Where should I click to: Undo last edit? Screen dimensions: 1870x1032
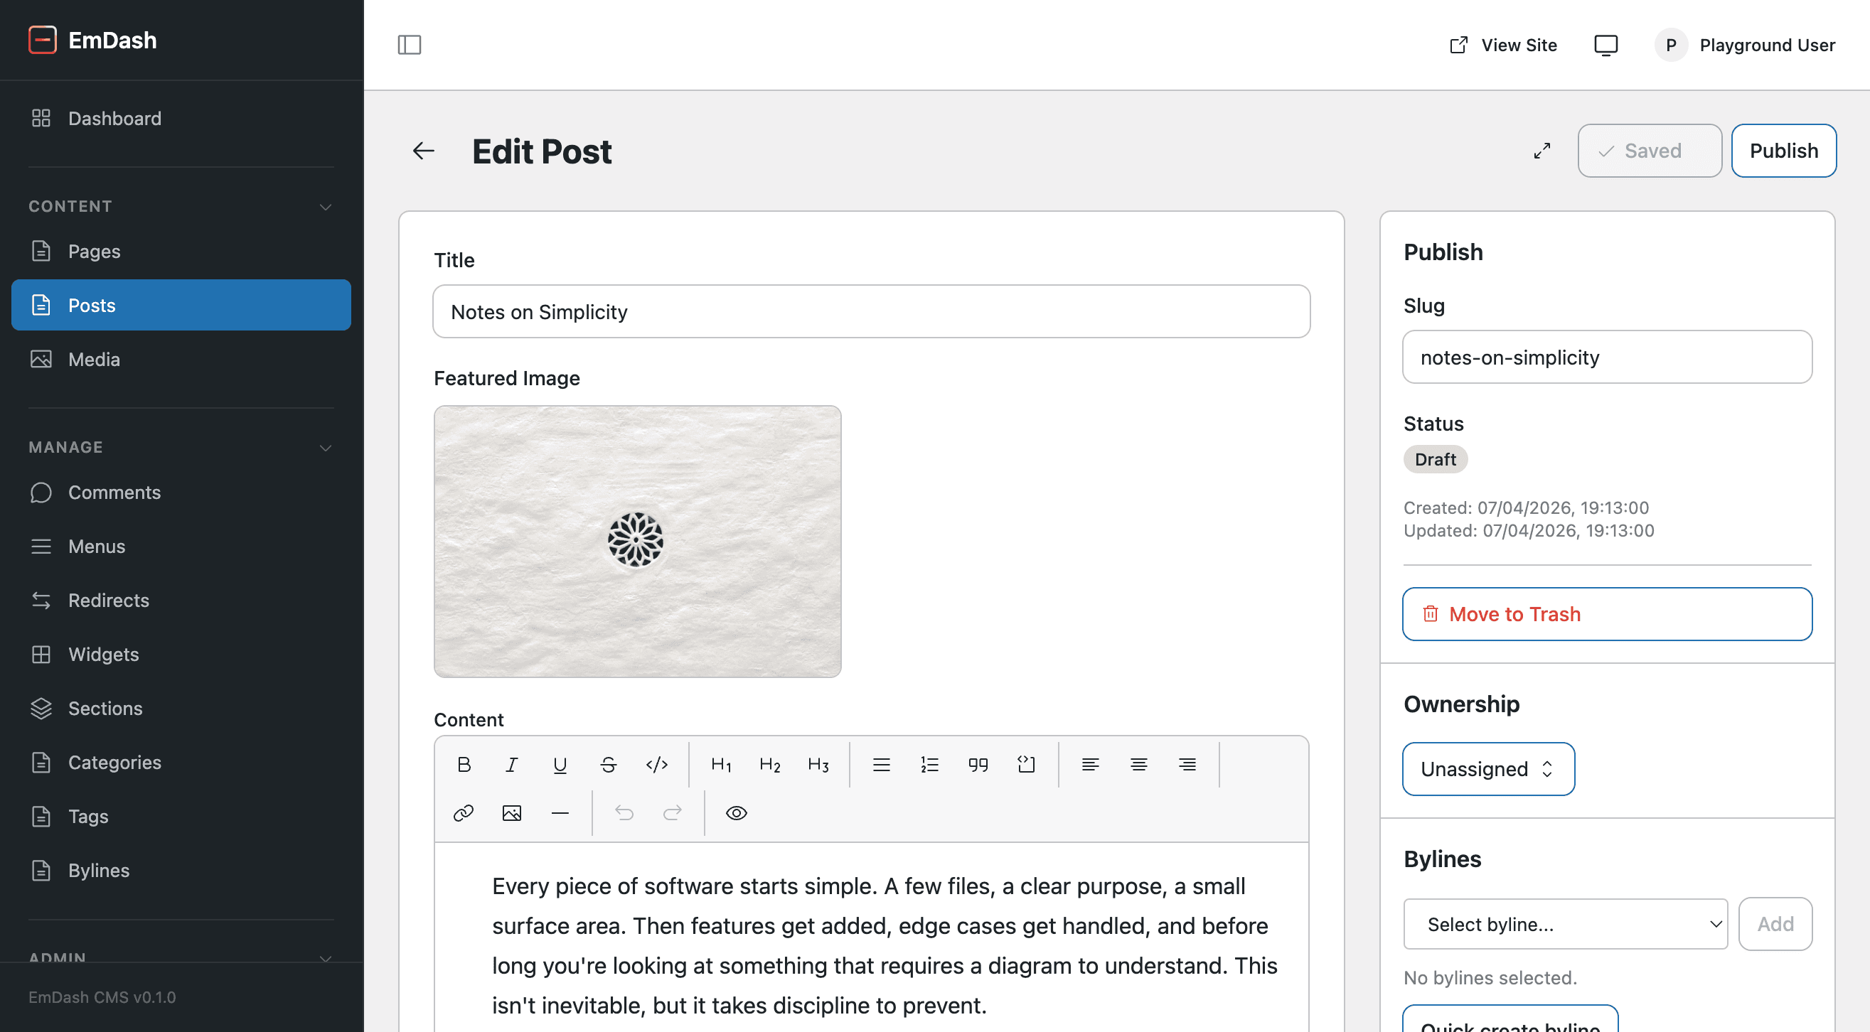coord(624,813)
